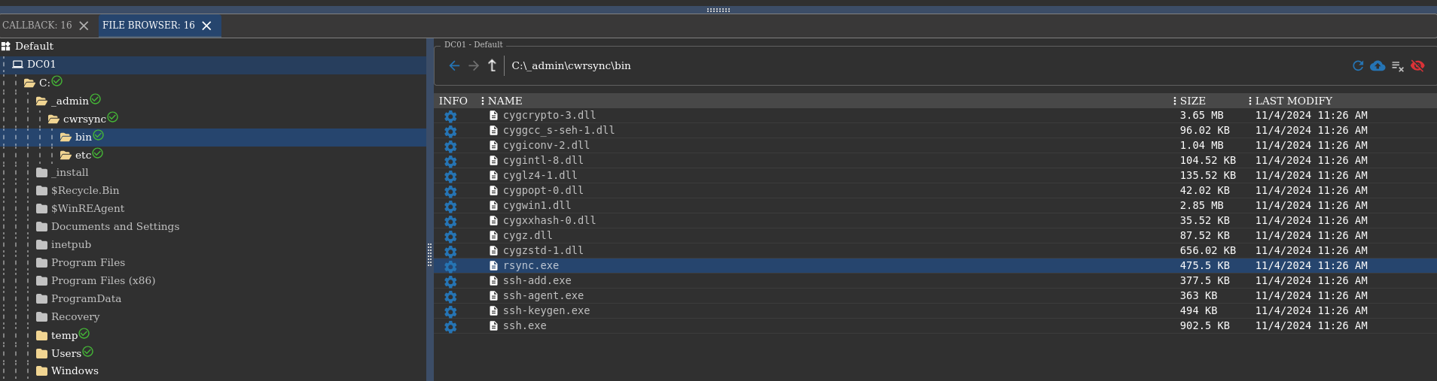Viewport: 1437px width, 381px height.
Task: Open info gear for cygzstd-1.dll
Action: [450, 252]
